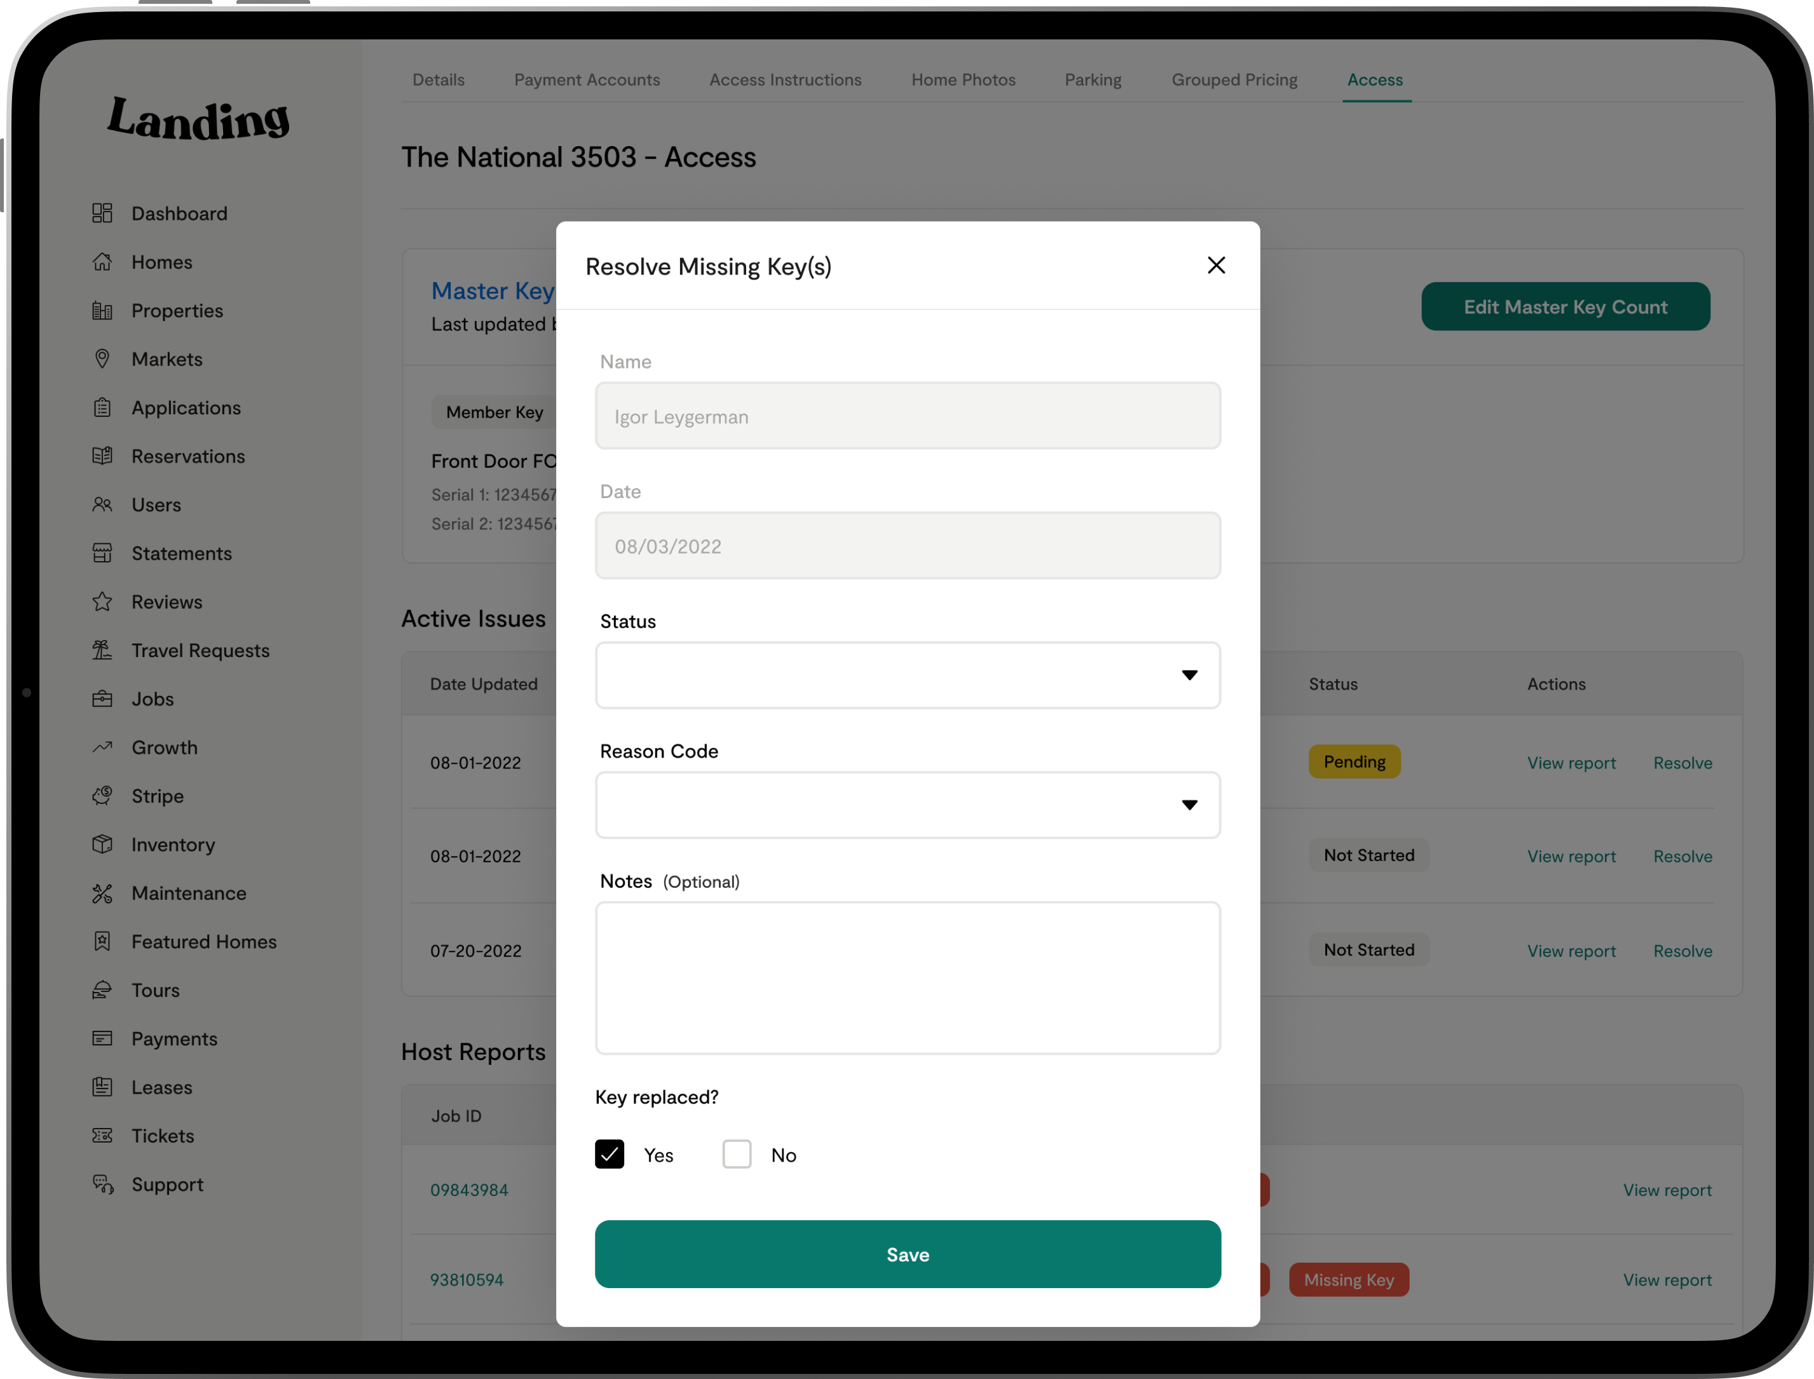
Task: Switch to the Home Photos tab
Action: click(x=963, y=79)
